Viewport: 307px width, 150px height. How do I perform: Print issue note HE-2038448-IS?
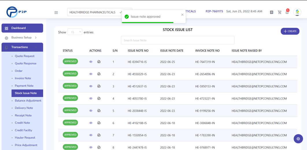tap(99, 111)
